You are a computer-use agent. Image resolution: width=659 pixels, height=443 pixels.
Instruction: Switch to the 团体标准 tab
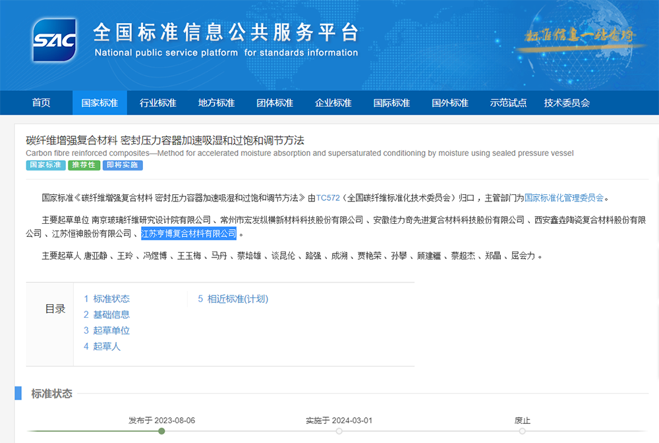coord(275,103)
